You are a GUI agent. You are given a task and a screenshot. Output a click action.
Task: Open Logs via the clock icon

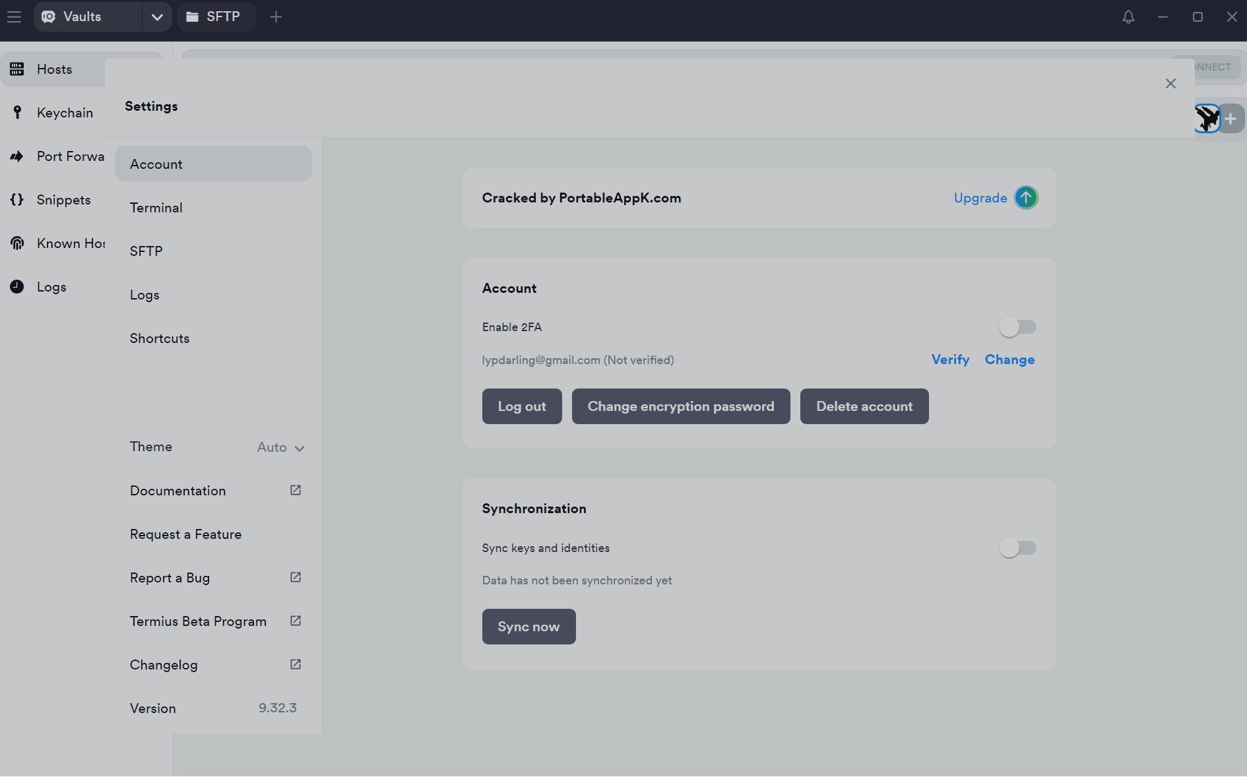17,287
